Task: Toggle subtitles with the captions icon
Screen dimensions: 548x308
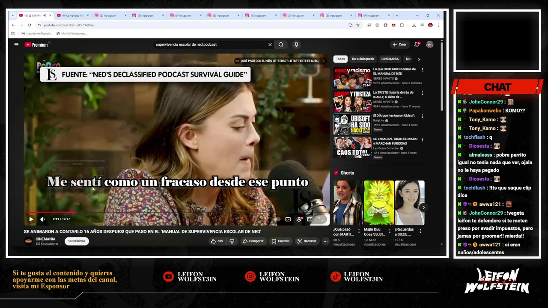Action: (288, 219)
